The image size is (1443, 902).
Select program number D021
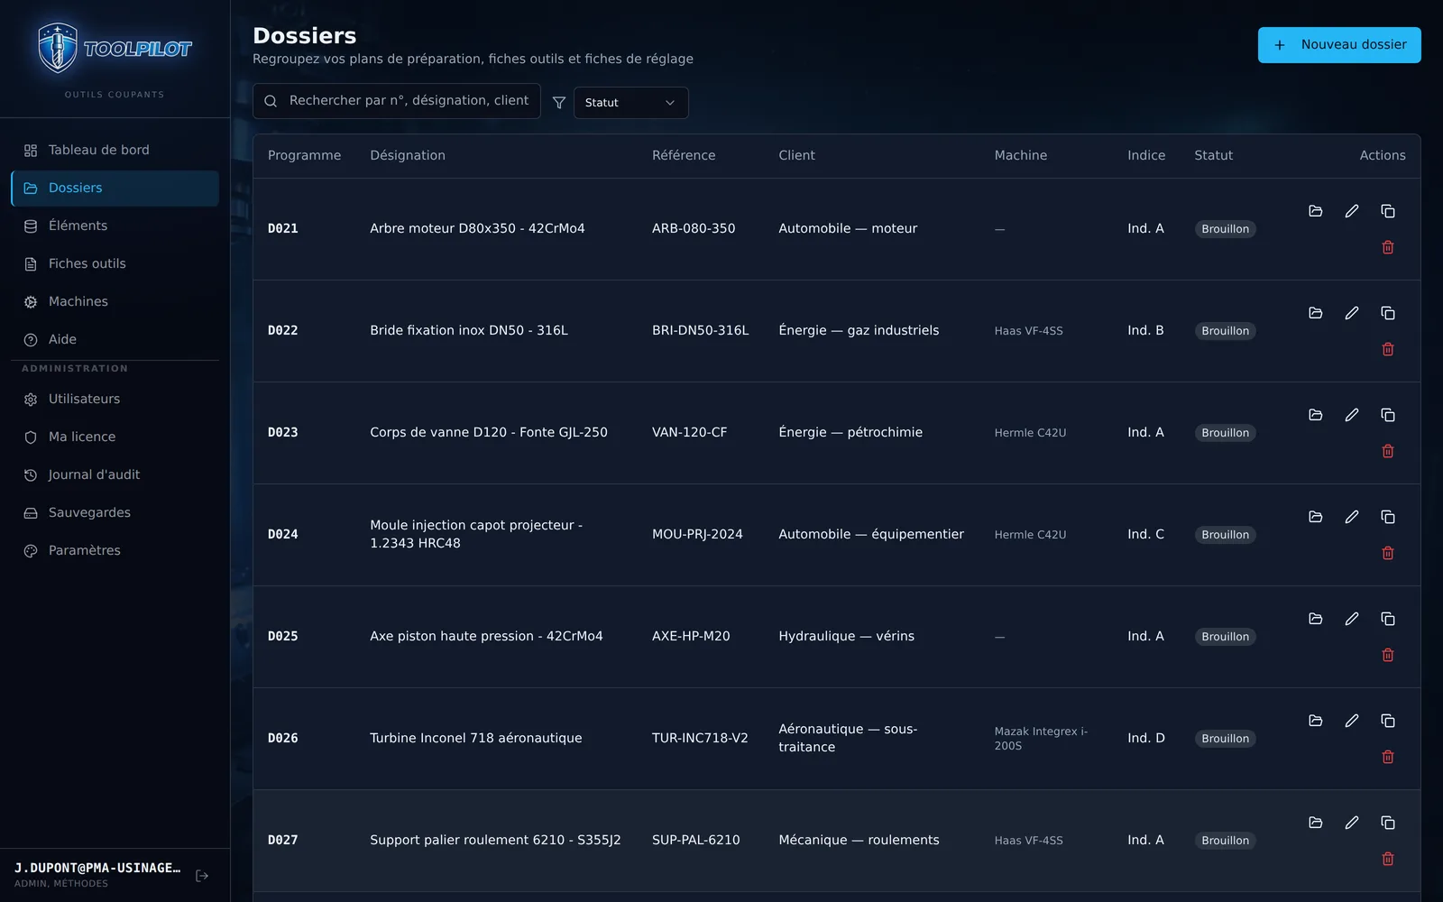282,229
